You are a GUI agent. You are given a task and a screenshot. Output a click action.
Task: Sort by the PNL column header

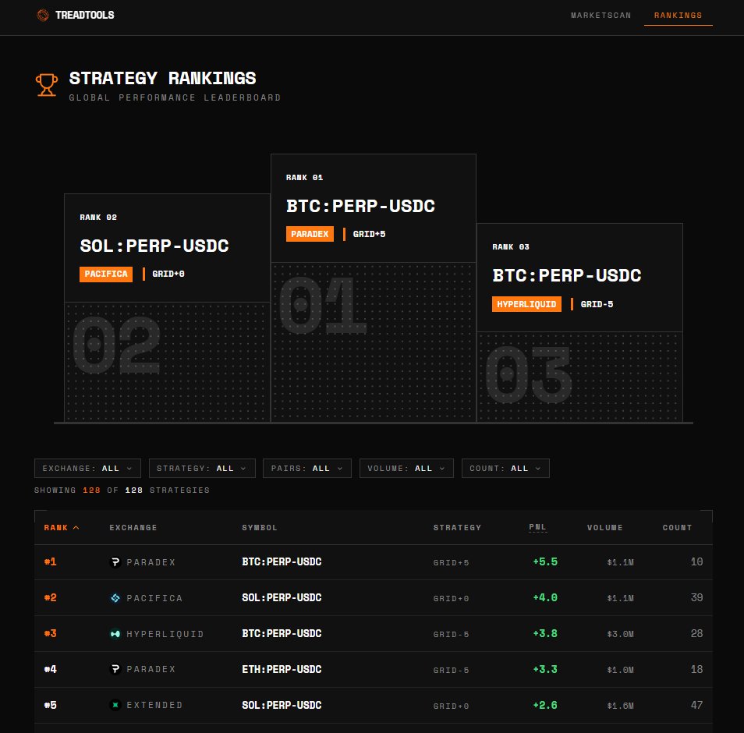537,527
